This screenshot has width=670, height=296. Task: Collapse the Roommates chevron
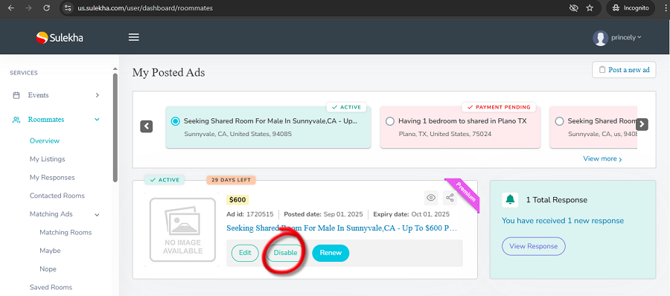97,120
